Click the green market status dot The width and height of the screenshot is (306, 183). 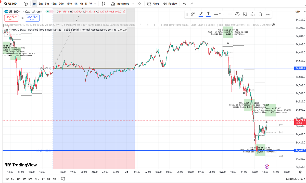coord(48,12)
